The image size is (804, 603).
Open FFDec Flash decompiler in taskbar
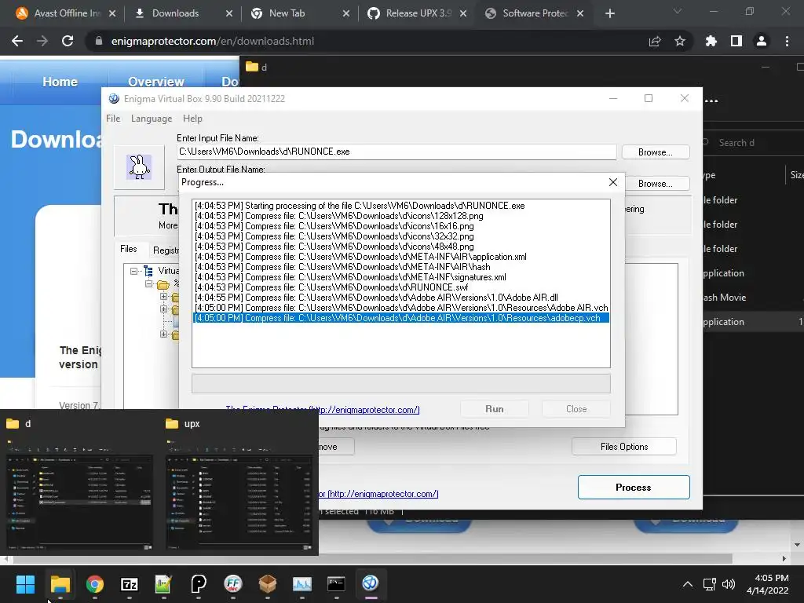tap(232, 583)
